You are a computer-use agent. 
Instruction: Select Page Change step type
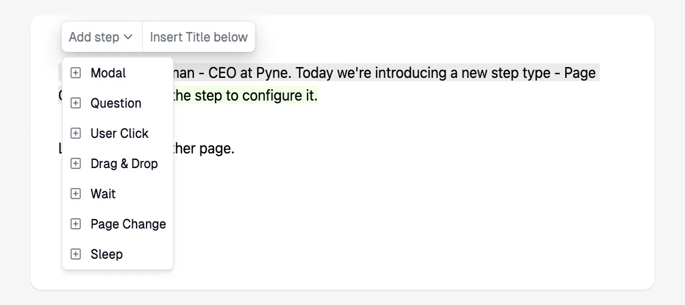[128, 224]
